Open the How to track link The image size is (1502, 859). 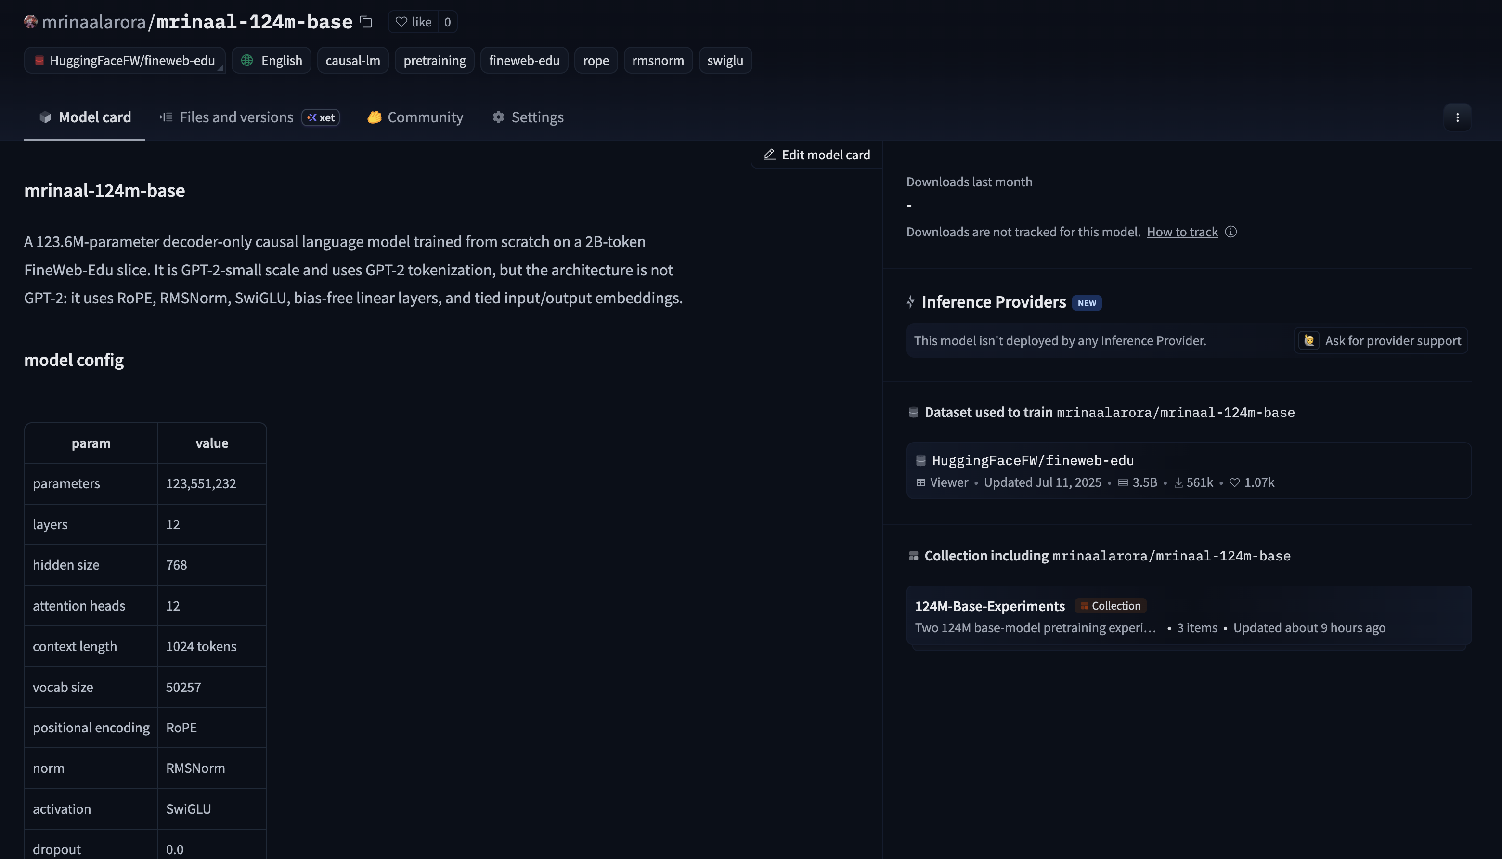tap(1182, 232)
